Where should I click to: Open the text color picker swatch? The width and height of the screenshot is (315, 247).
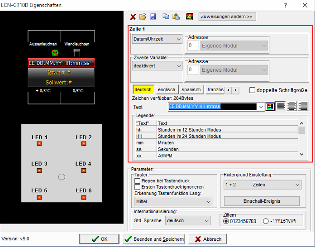[271, 107]
